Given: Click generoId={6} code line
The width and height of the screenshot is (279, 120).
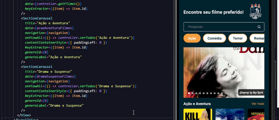Looking at the screenshot, I should pos(37,101).
